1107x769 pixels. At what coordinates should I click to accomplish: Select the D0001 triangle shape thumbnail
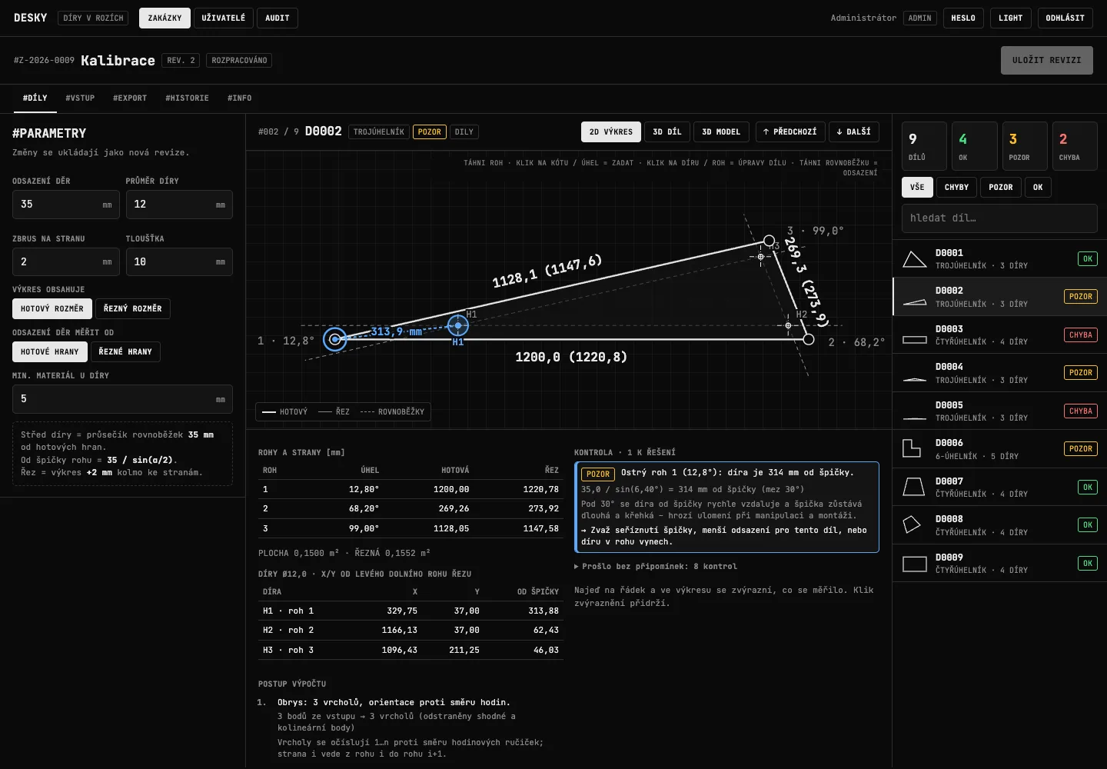point(914,259)
